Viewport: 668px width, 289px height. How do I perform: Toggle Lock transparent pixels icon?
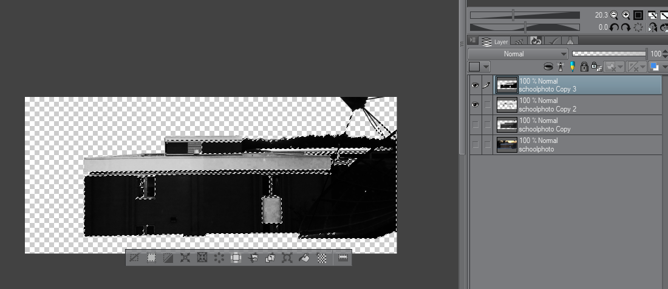coord(596,67)
